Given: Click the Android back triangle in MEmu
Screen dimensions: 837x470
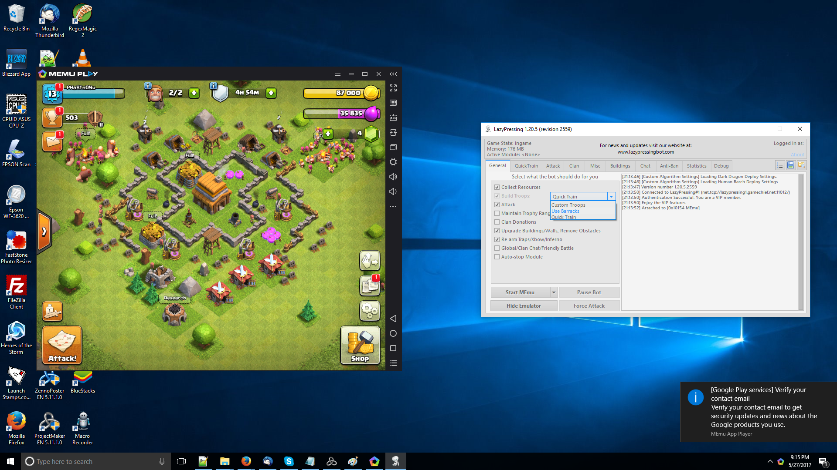Looking at the screenshot, I should [x=393, y=319].
